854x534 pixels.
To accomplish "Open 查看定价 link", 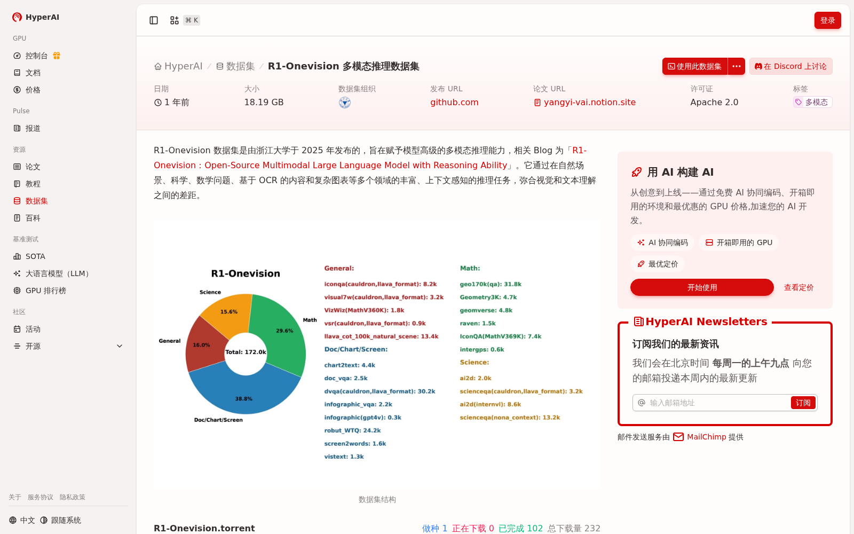I will (x=798, y=287).
